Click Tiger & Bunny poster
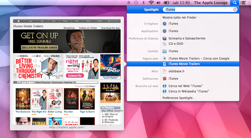The width and height of the screenshot is (251, 138). [87, 99]
